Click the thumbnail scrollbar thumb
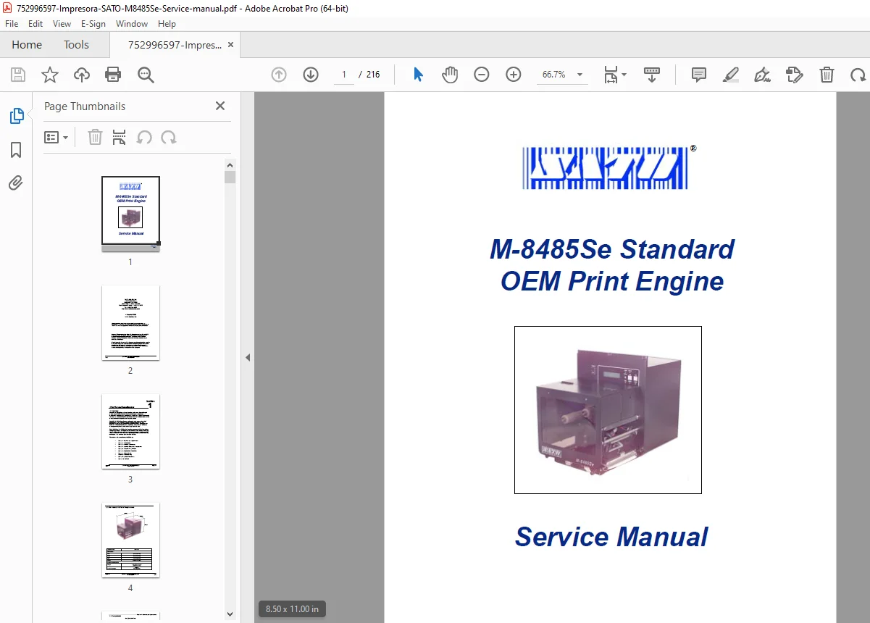The width and height of the screenshot is (870, 623). tap(230, 177)
